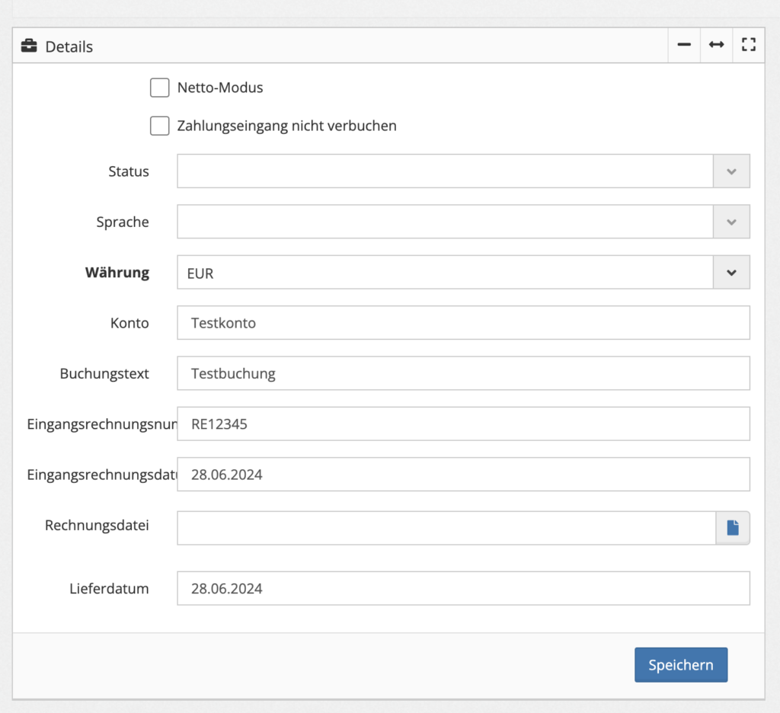Screen dimensions: 780x713
Task: Click the Währung label
Action: tap(117, 273)
